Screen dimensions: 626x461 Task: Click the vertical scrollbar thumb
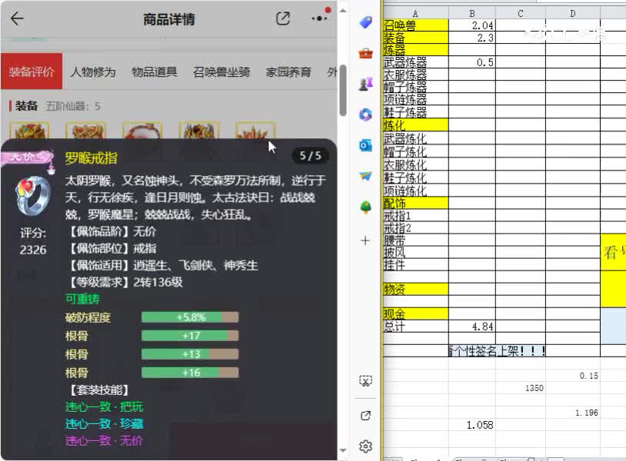(x=342, y=90)
